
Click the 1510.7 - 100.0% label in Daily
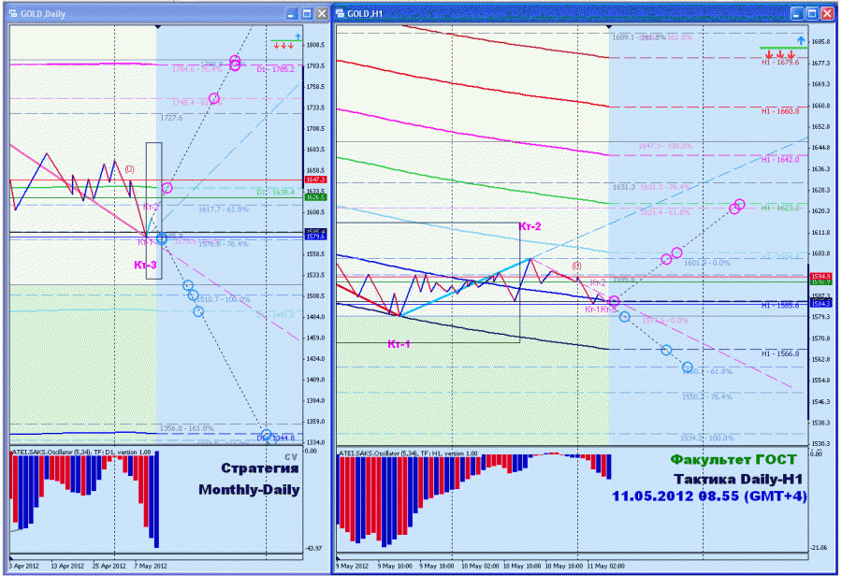[224, 299]
